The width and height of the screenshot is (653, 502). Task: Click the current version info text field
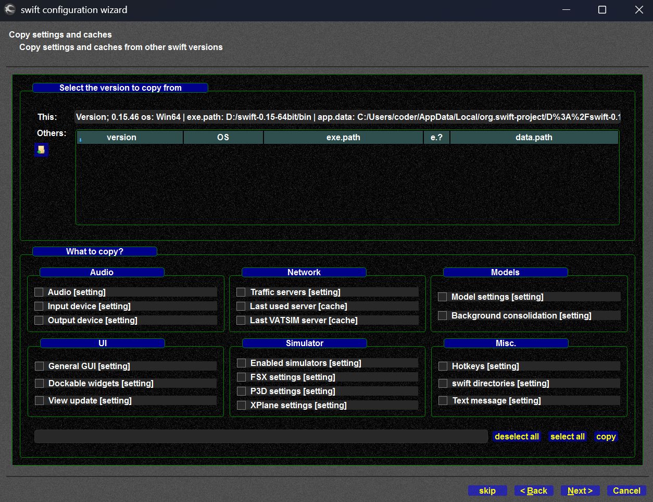pyautogui.click(x=348, y=117)
